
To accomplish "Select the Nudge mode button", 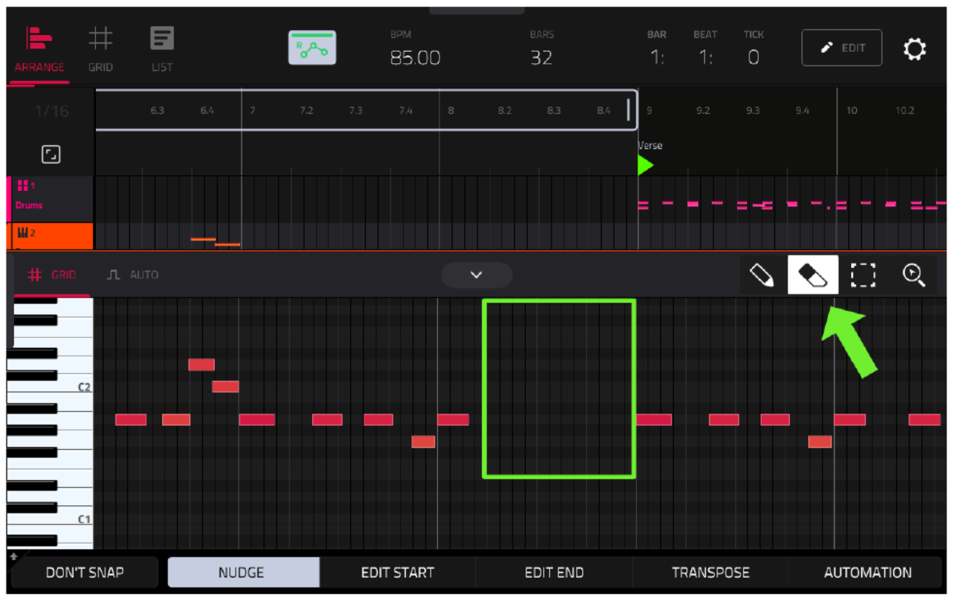I will 243,572.
